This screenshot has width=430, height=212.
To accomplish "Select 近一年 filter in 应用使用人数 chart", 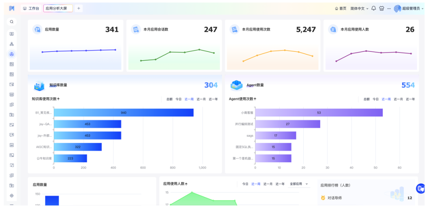I will click(x=281, y=184).
